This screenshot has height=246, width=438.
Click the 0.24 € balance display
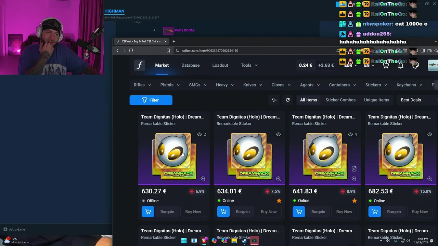coord(306,65)
